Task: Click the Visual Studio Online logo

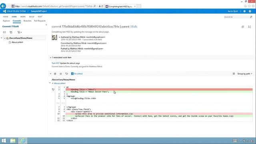Action: coord(4,11)
